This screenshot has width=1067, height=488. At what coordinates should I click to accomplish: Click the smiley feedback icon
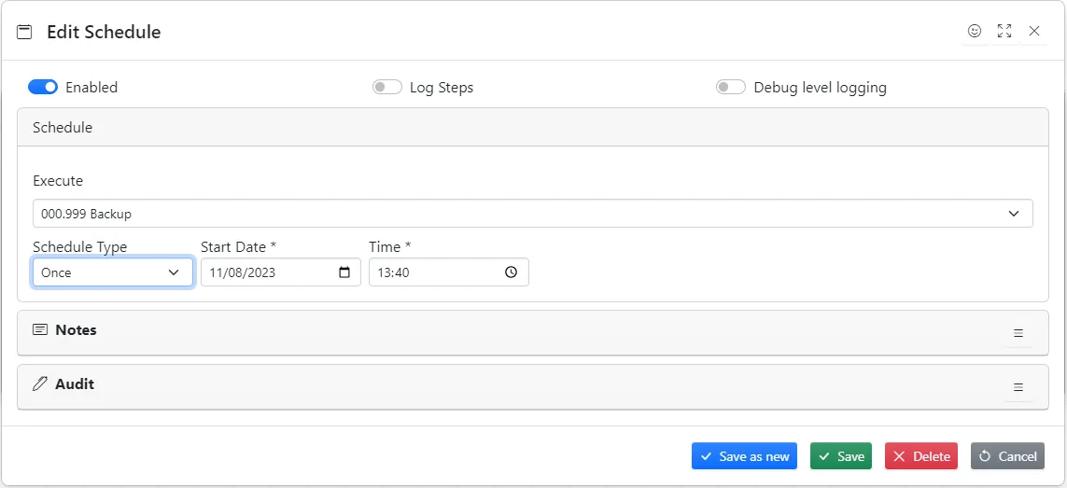coord(975,31)
